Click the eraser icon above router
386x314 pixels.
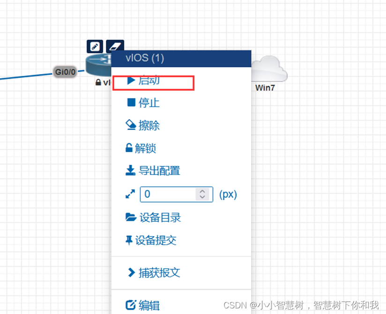[x=115, y=46]
